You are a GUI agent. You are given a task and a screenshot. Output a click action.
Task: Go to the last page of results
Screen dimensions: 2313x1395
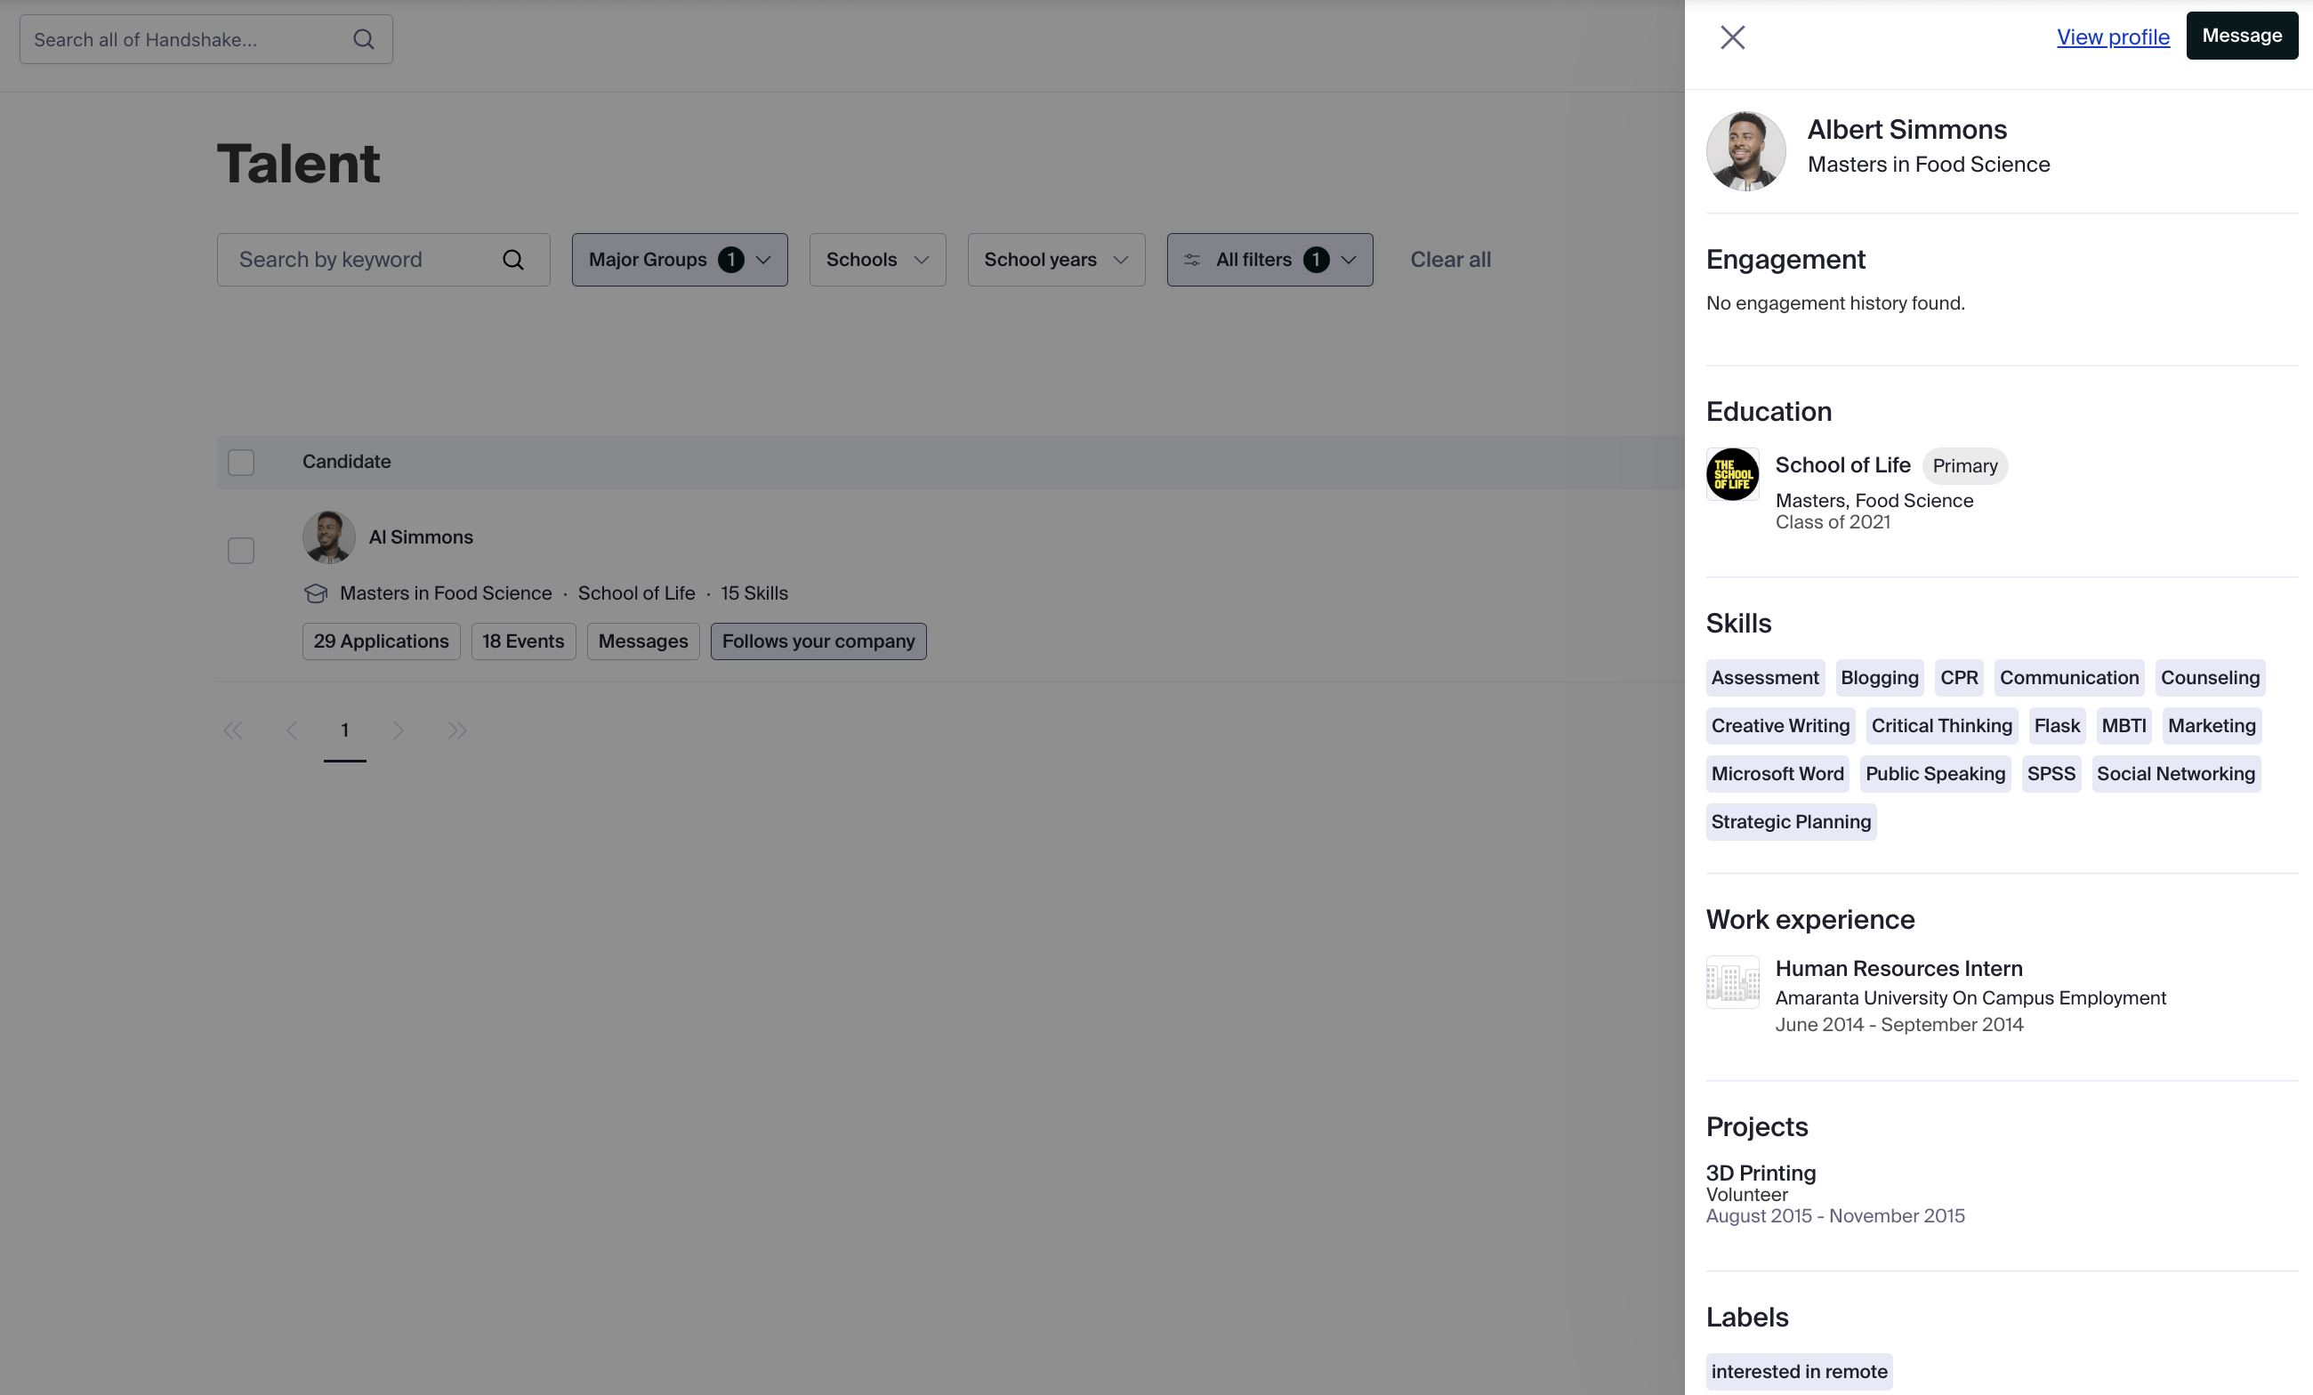point(457,730)
